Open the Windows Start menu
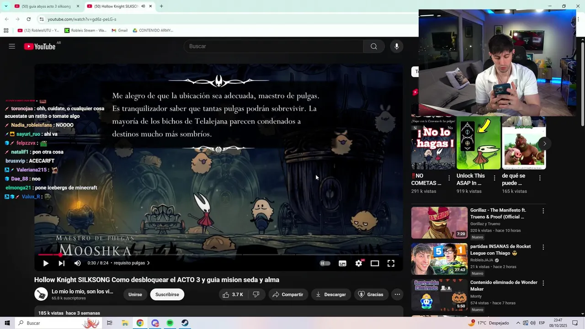 coord(7,323)
